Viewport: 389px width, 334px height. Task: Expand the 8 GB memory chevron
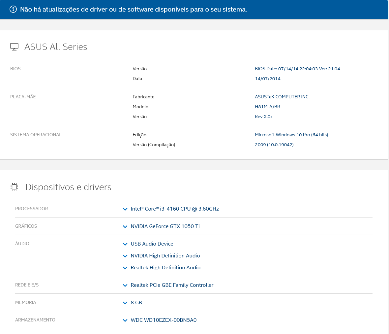tap(125, 303)
